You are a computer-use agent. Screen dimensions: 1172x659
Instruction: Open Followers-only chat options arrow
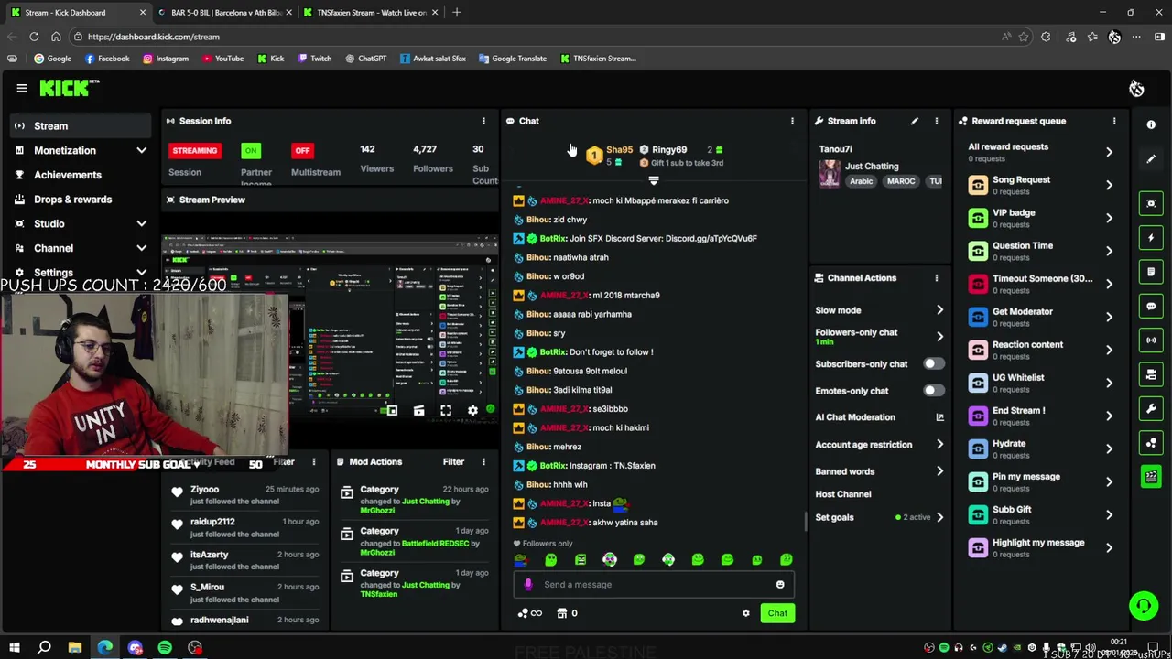click(x=939, y=336)
